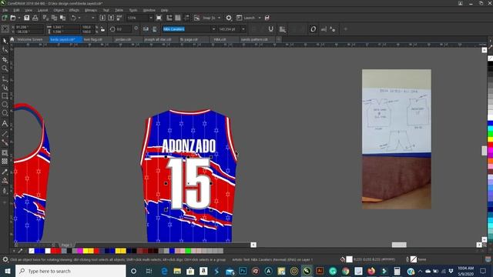Click the Open folder icon
The height and width of the screenshot is (277, 493).
tap(13, 18)
